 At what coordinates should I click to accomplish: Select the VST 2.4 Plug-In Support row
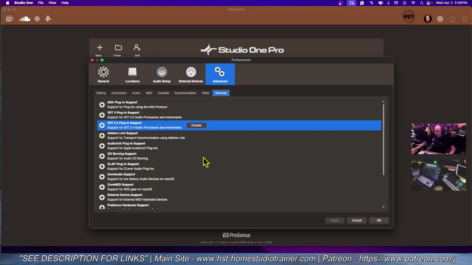coord(239,126)
